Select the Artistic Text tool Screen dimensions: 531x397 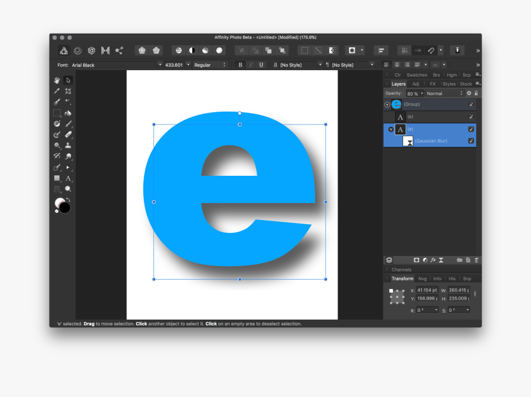click(68, 178)
